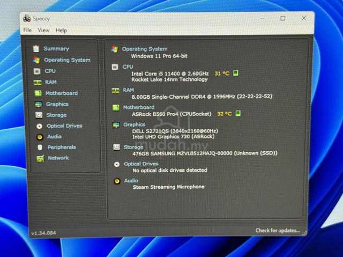Click the RAM icon in summary panel
This screenshot has height=257, width=343.
116,91
